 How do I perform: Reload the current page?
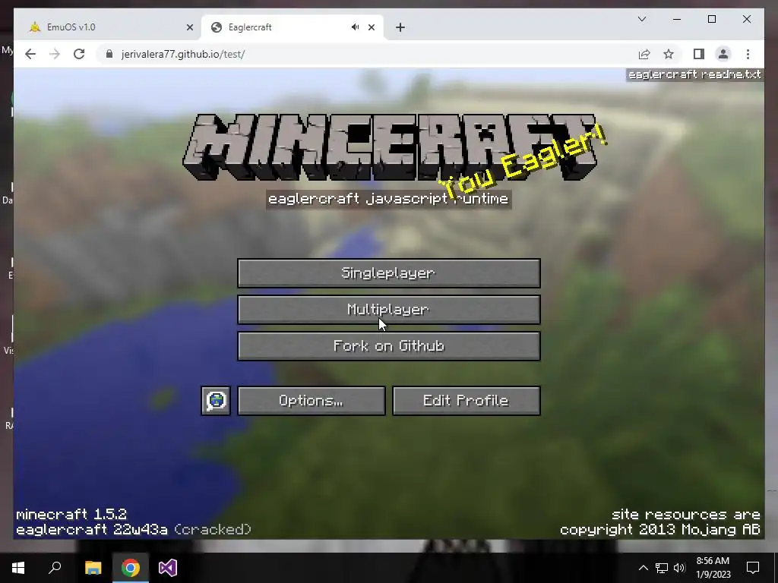79,54
